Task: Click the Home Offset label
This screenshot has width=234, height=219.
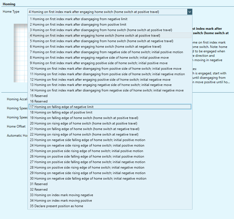Action: tap(16, 126)
